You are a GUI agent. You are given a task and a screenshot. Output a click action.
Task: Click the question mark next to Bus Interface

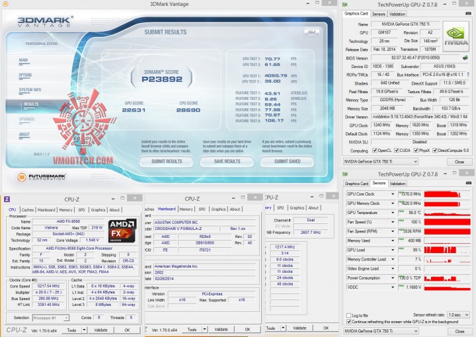(x=468, y=74)
